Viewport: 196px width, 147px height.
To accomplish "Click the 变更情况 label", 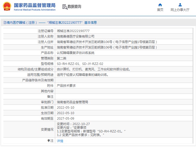I will click(x=47, y=130).
